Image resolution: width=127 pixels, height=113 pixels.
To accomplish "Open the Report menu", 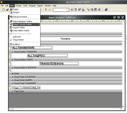I will (x=40, y=6).
